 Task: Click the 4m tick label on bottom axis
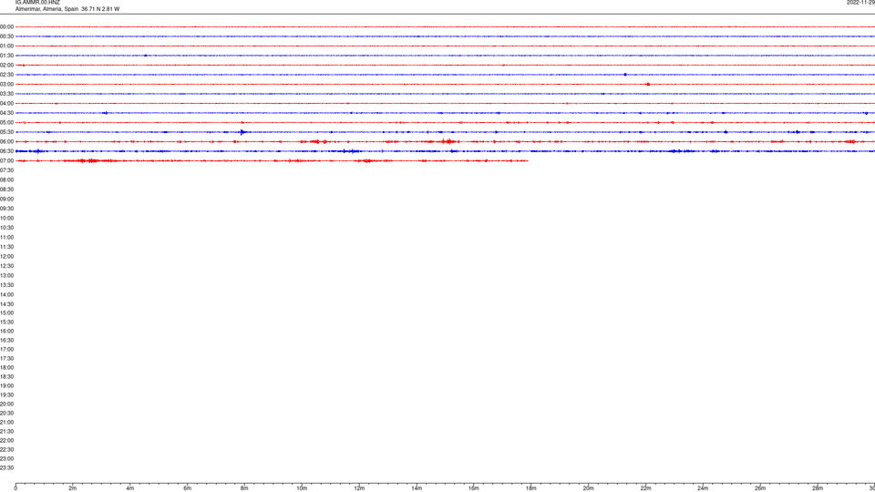point(130,488)
